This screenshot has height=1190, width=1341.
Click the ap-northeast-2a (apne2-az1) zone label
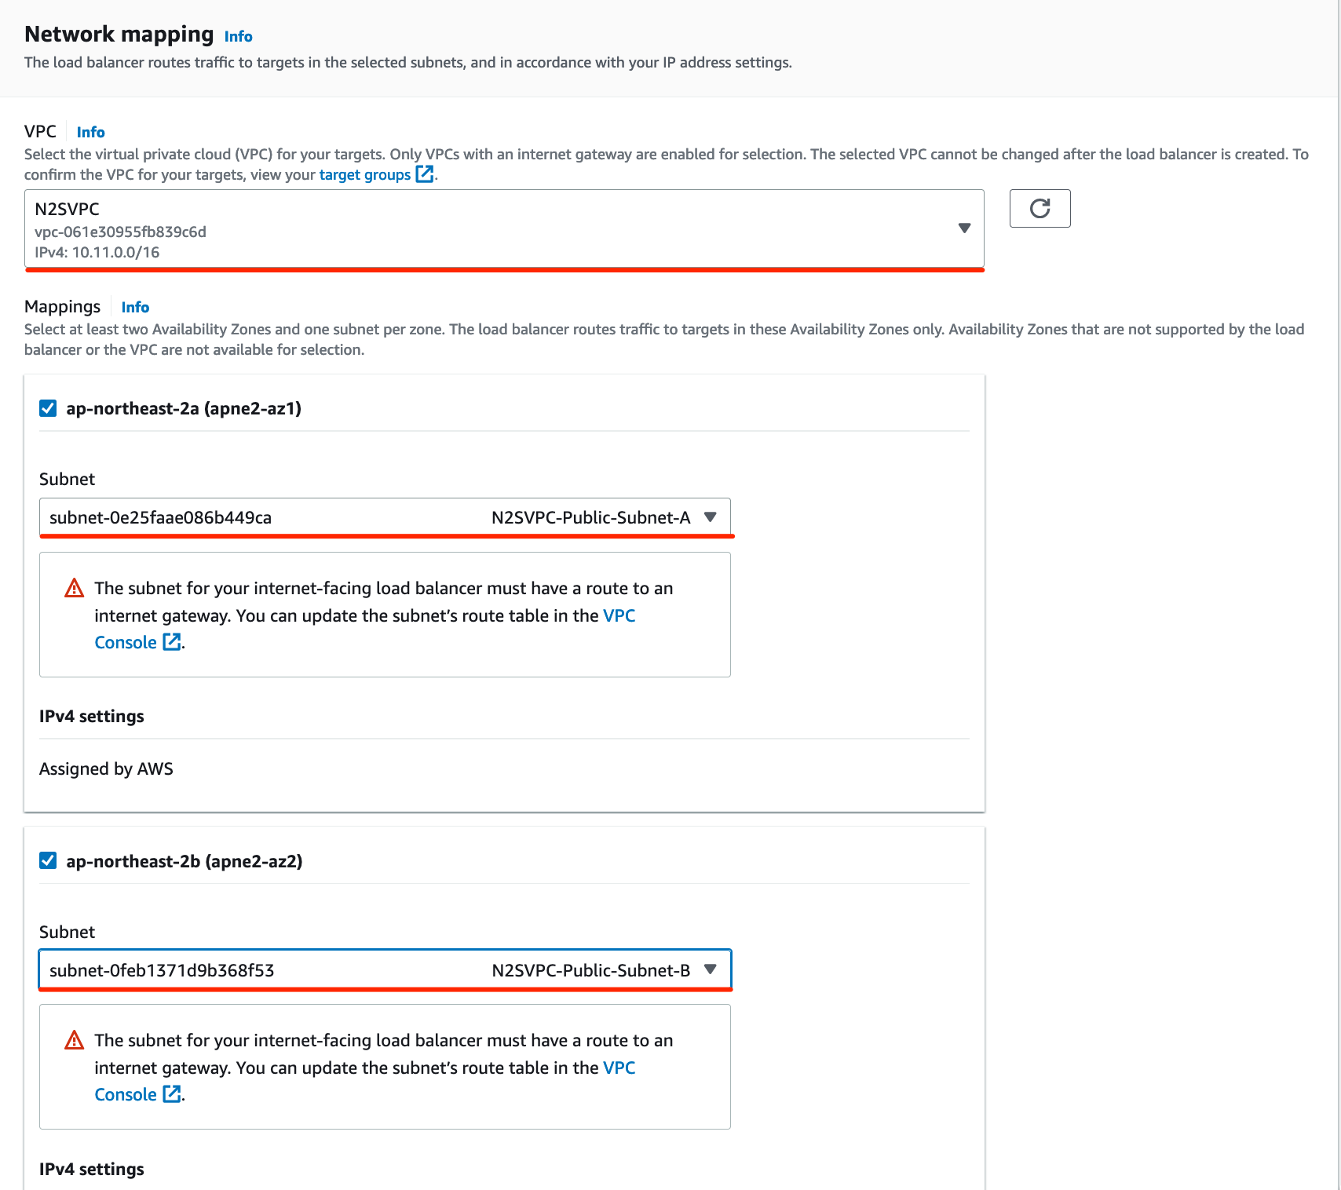tap(184, 408)
